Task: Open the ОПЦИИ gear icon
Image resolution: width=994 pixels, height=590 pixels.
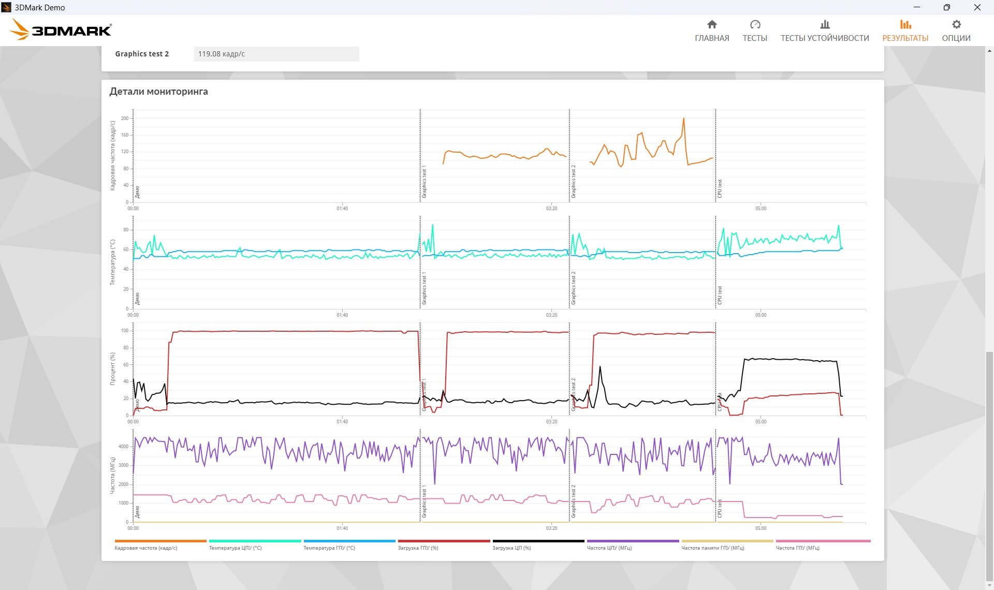Action: (x=956, y=25)
